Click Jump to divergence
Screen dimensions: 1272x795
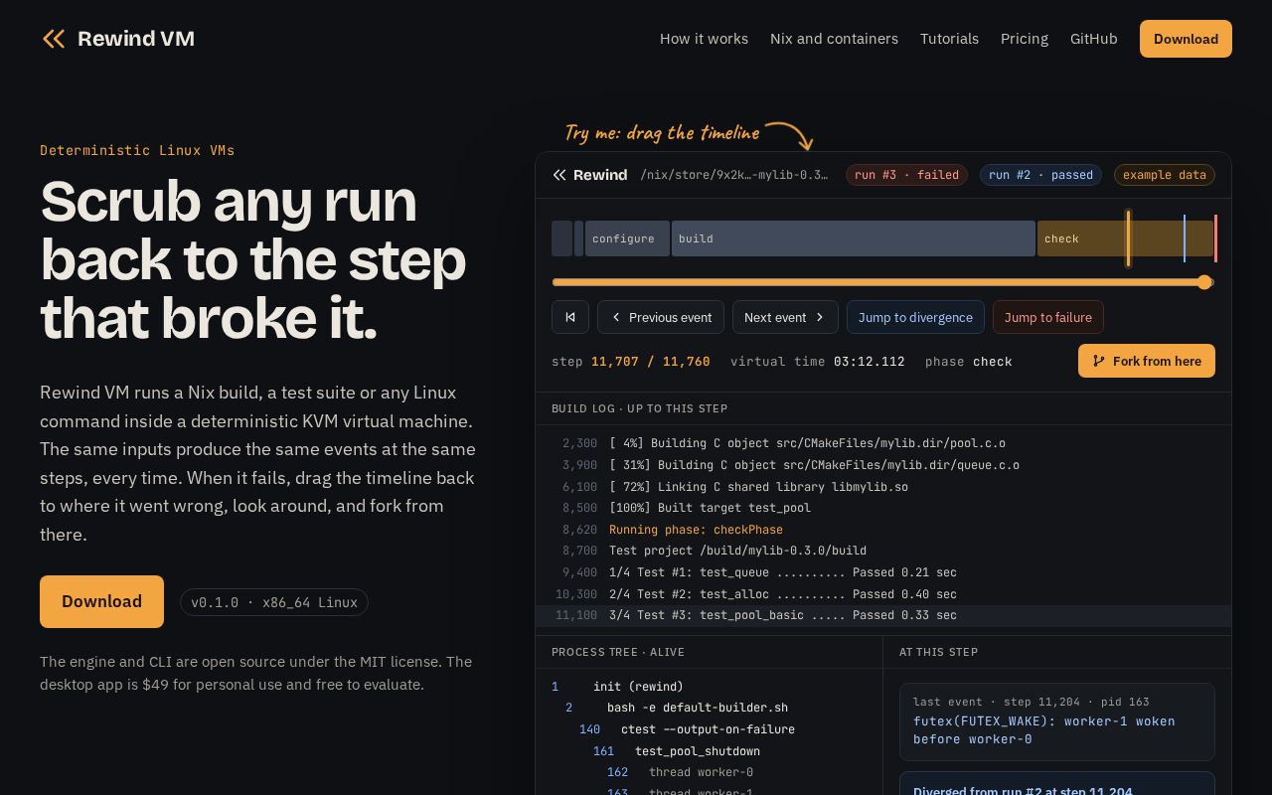click(x=915, y=317)
